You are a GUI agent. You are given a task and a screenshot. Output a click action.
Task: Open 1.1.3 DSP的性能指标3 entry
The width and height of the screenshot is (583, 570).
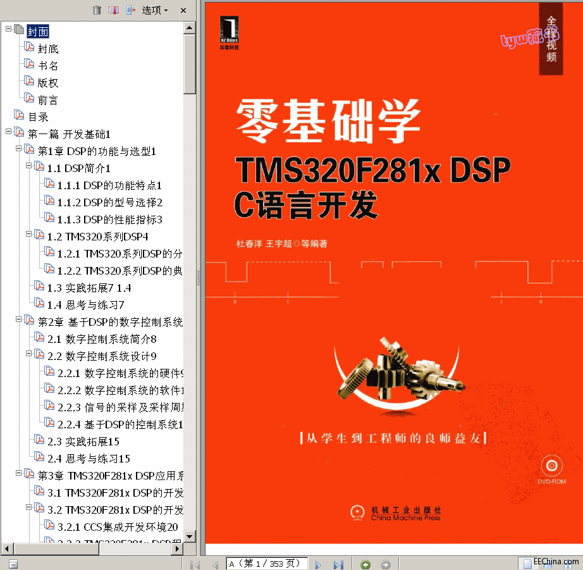click(x=109, y=220)
